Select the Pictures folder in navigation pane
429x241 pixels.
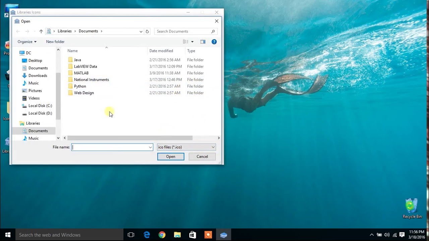(35, 90)
